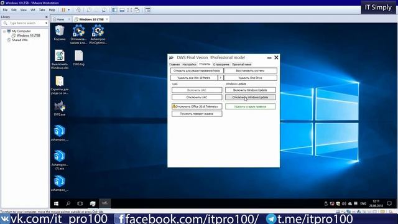Click the Починить поворот экрана button
398x224 pixels.
coord(197,114)
